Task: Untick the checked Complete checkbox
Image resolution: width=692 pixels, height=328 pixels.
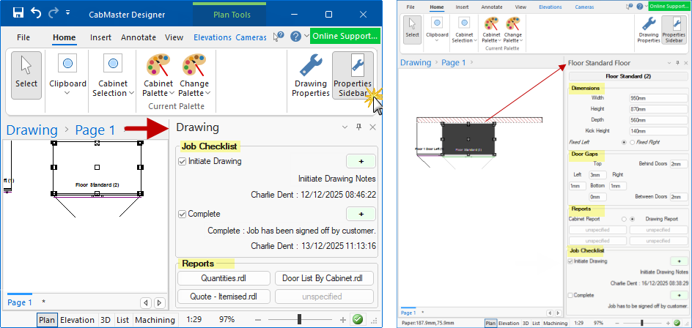Action: pyautogui.click(x=183, y=214)
